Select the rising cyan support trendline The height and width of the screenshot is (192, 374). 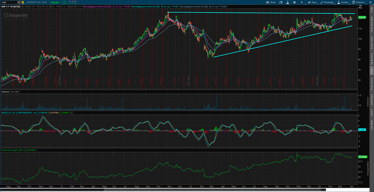pos(283,41)
